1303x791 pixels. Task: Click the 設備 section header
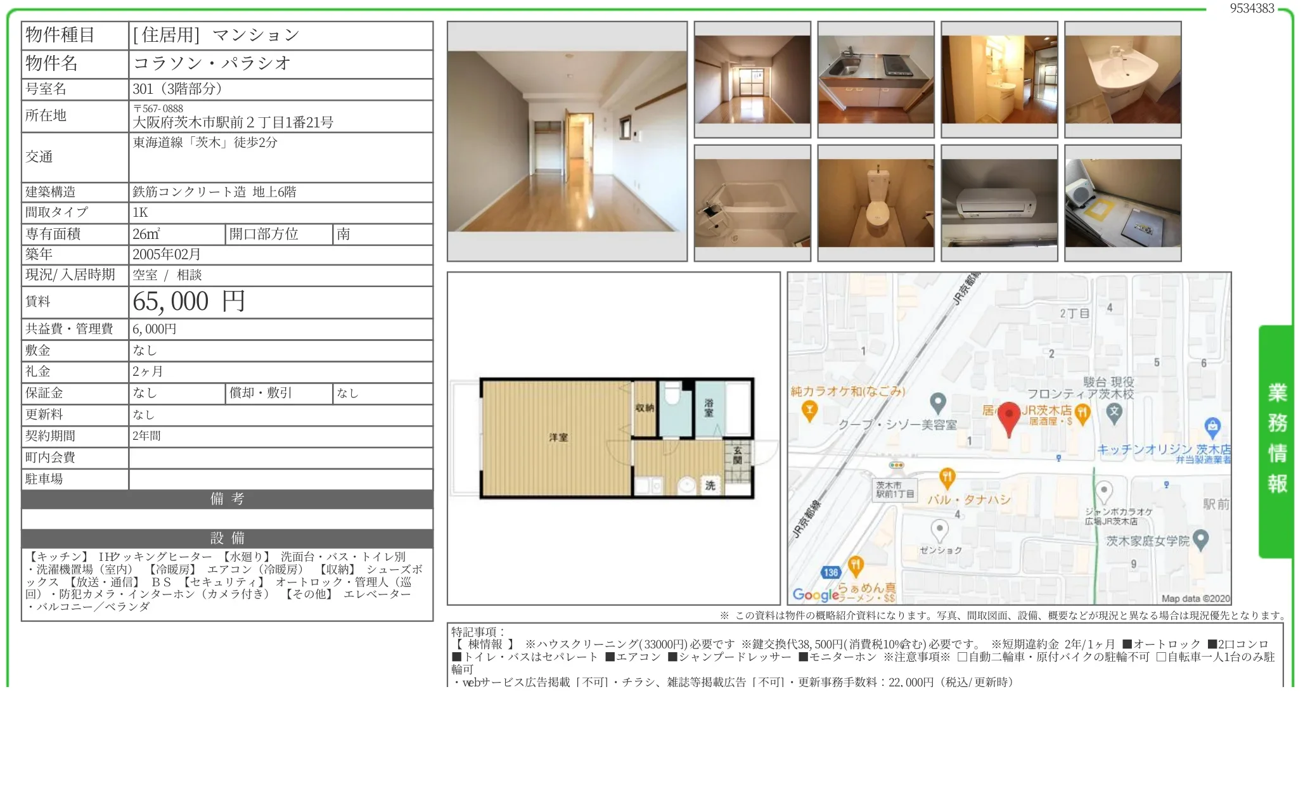pyautogui.click(x=228, y=538)
